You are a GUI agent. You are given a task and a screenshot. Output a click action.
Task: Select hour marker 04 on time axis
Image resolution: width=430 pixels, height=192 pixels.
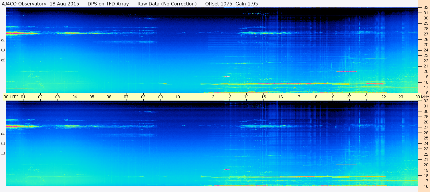tap(75, 97)
